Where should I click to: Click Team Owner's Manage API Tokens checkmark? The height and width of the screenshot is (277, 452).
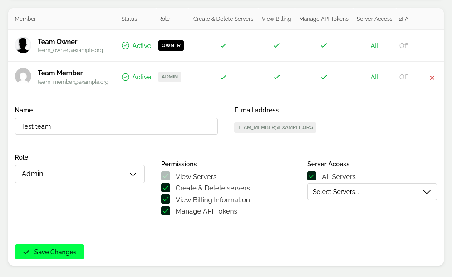pos(324,45)
